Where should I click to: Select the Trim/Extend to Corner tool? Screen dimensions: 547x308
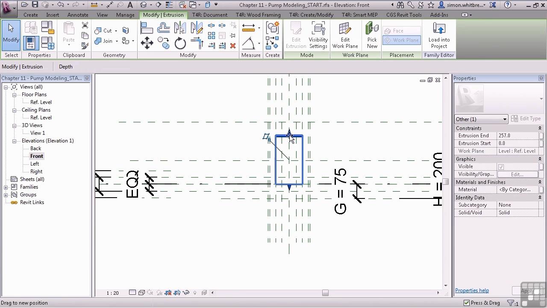coord(197,43)
